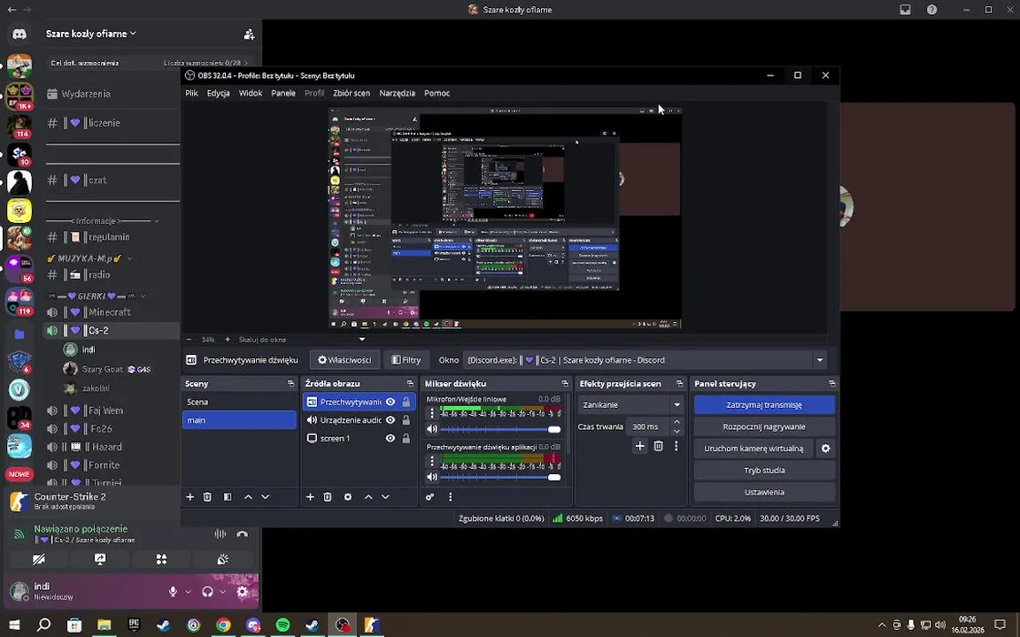Viewport: 1020px width, 637px height.
Task: Toggle Discord camera on or off
Action: point(39,559)
